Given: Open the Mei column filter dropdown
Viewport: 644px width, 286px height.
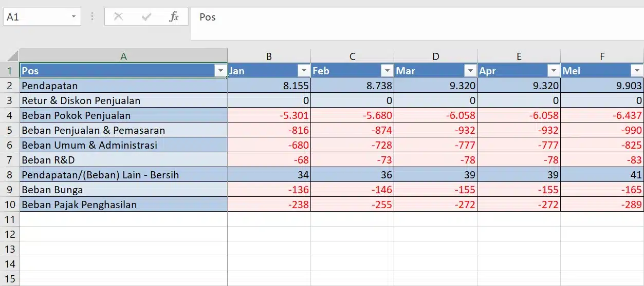Looking at the screenshot, I should (x=637, y=71).
